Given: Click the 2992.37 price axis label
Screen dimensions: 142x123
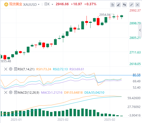Looking at the screenshot, I should point(135,11).
